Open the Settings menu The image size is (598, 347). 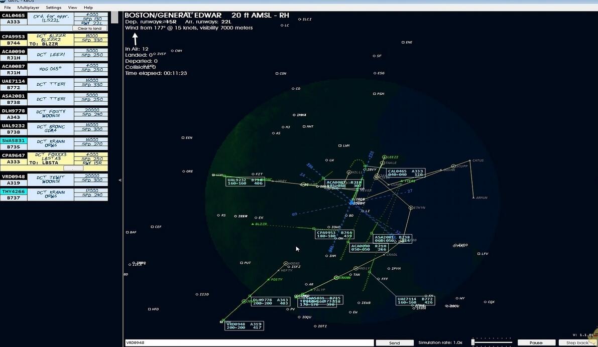click(53, 8)
